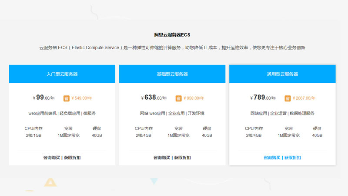Click the original price ¥2067.00/年
This screenshot has width=348, height=196.
pyautogui.click(x=304, y=98)
